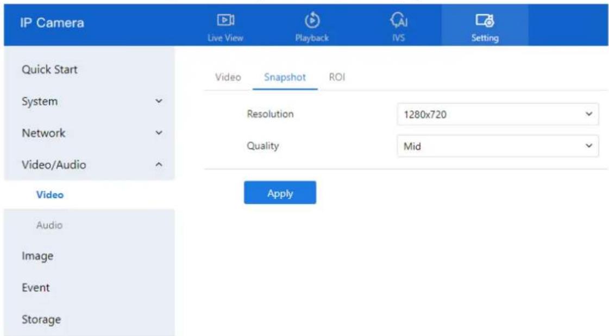Click the Apply button
This screenshot has height=336, width=609.
click(280, 192)
